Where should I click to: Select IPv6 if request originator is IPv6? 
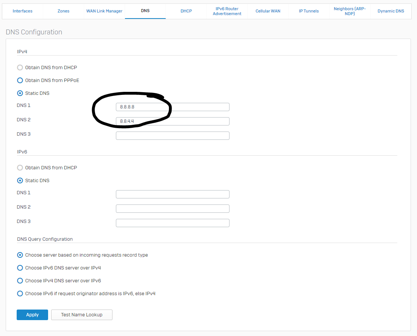coord(20,294)
